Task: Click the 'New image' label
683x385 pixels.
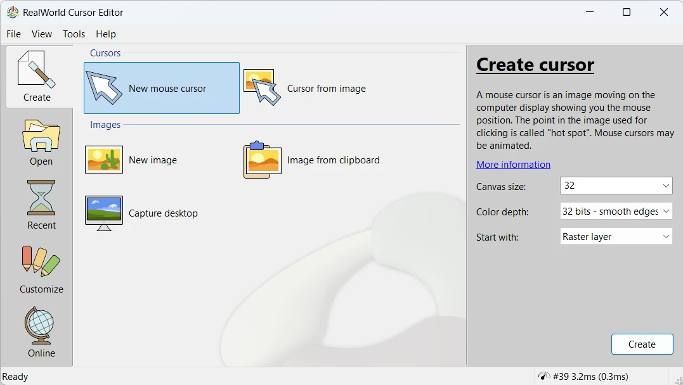Action: click(x=153, y=160)
